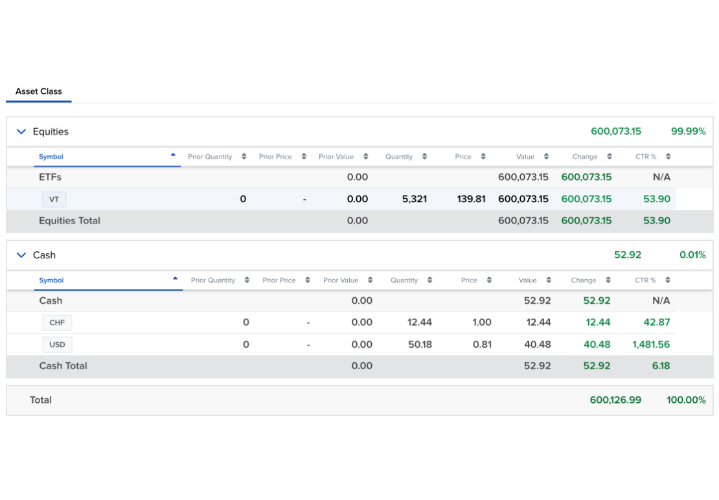Select the USD currency badge

point(57,344)
